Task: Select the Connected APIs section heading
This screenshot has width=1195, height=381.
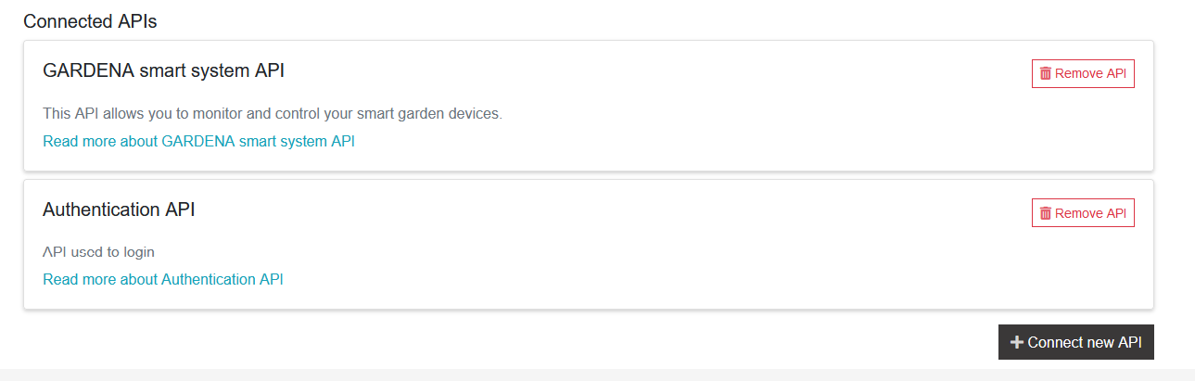Action: (x=90, y=21)
